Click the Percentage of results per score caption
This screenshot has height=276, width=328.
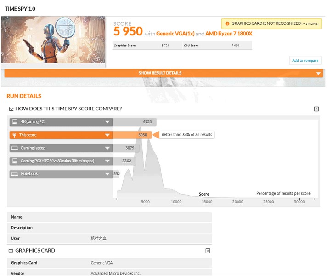pyautogui.click(x=284, y=193)
